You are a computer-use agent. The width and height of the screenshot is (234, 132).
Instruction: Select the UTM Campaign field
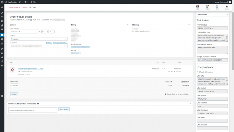pyautogui.click(x=212, y=113)
